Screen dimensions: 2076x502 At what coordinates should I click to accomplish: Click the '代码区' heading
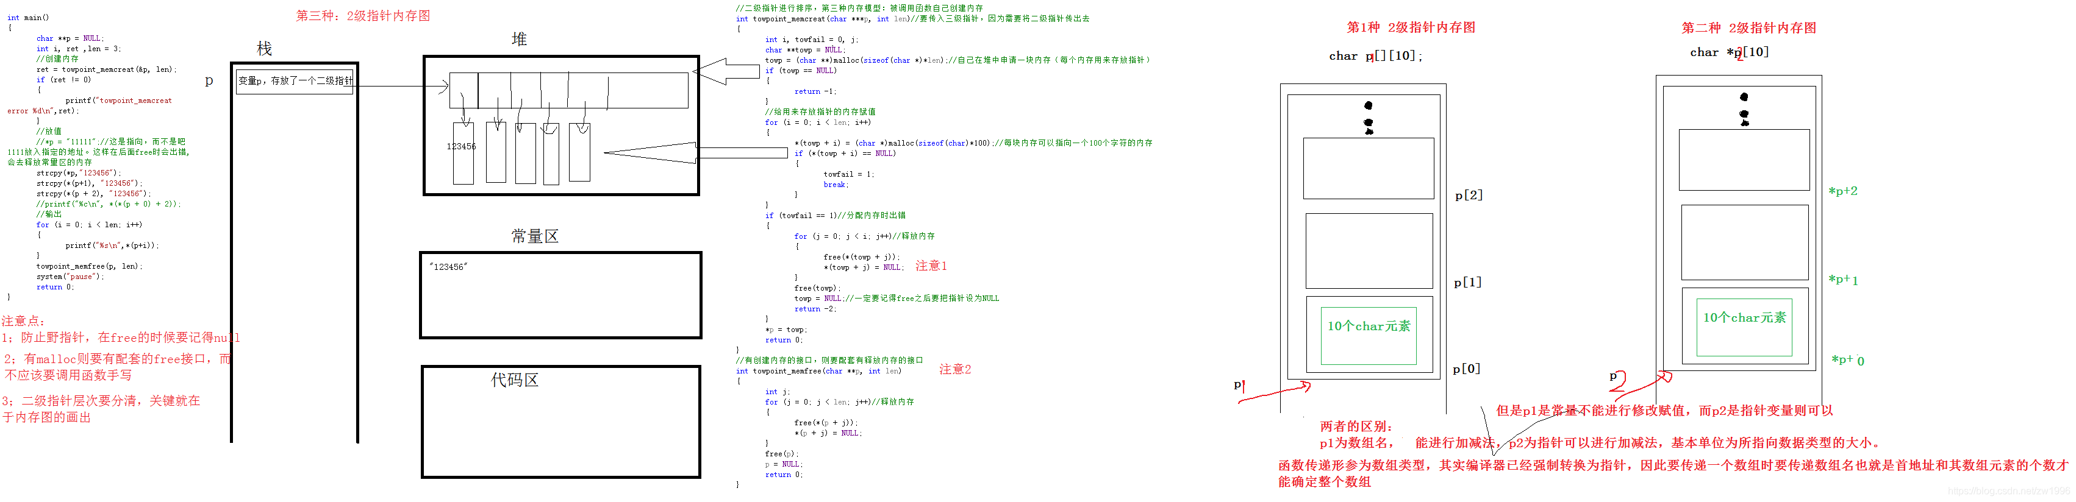[x=515, y=381]
